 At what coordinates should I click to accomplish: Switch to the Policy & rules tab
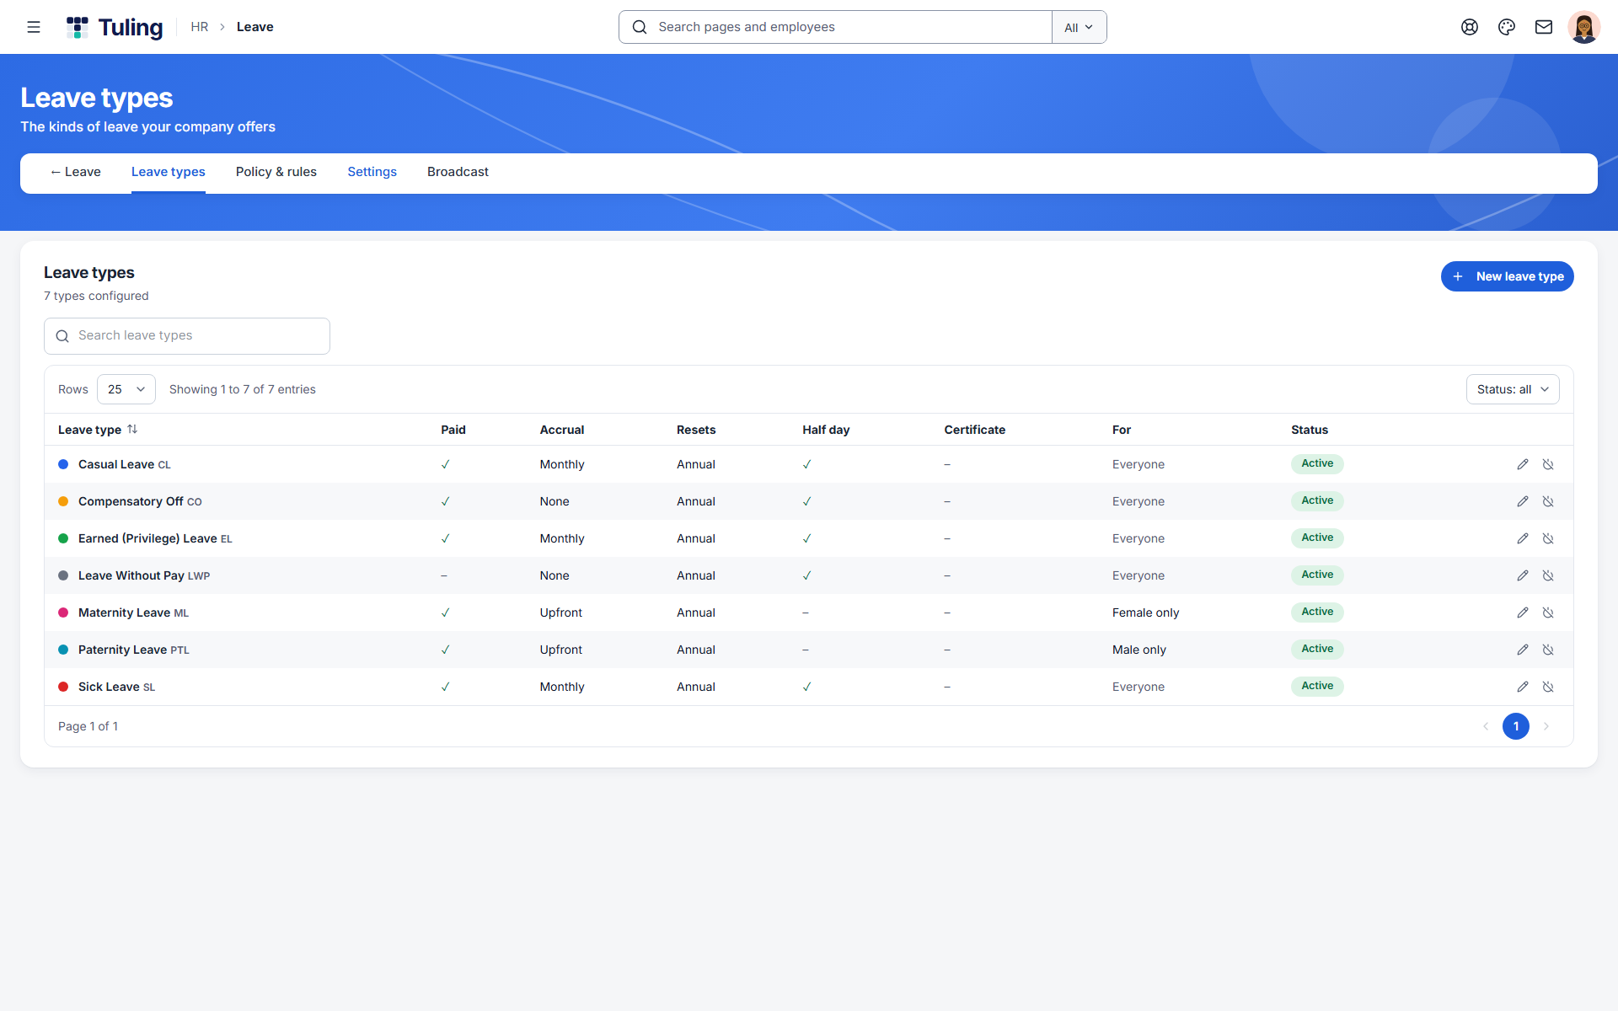276,172
